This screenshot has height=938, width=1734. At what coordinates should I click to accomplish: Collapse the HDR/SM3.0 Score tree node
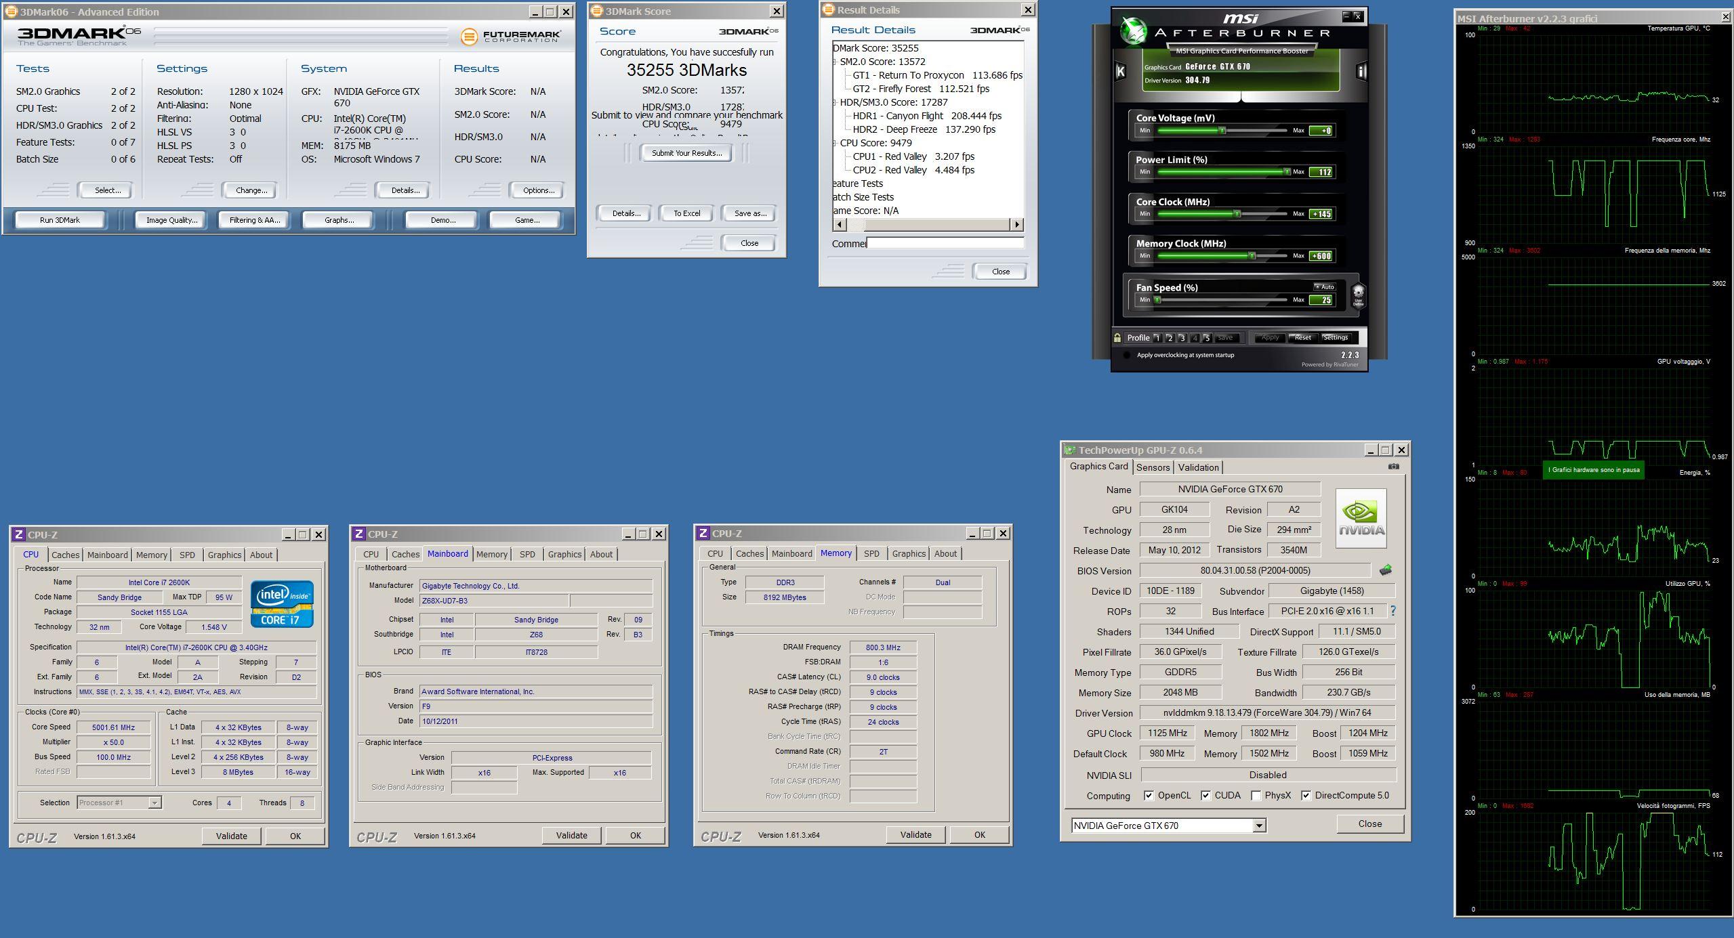tap(835, 102)
